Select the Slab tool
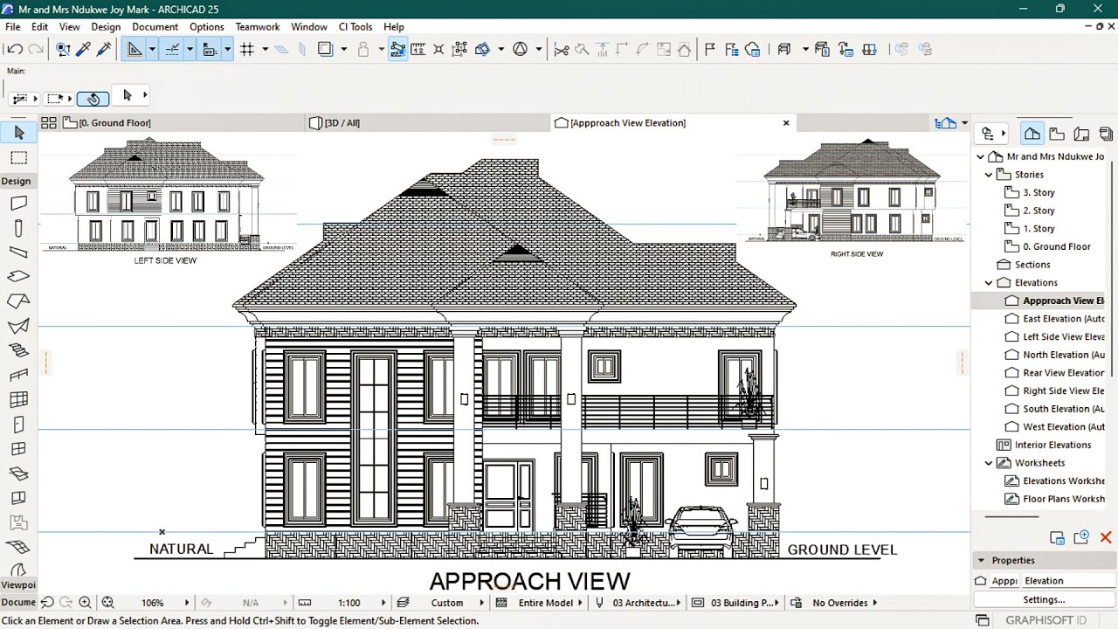The height and width of the screenshot is (629, 1118). pyautogui.click(x=18, y=277)
